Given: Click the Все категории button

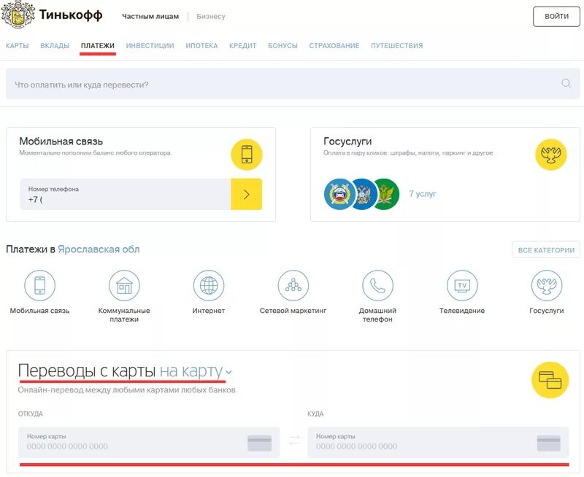Looking at the screenshot, I should (546, 250).
